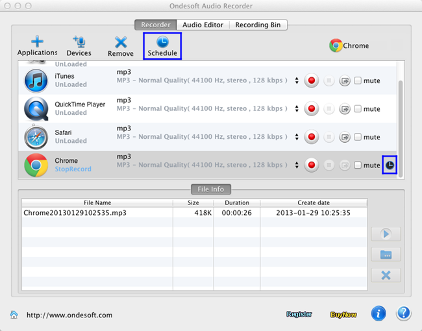Switch to the Audio Editor tab
Viewport: 422px width, 331px height.
point(203,25)
